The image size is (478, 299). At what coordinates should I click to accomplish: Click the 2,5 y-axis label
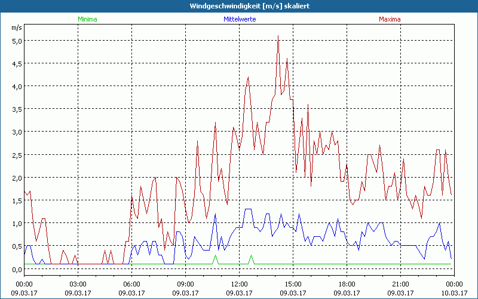(x=16, y=155)
